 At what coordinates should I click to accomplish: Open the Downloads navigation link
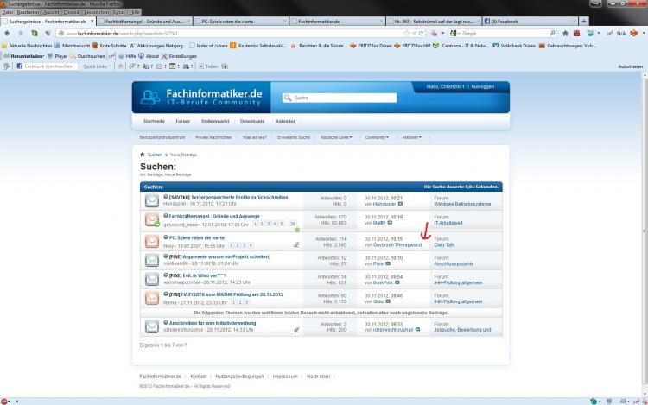click(252, 122)
